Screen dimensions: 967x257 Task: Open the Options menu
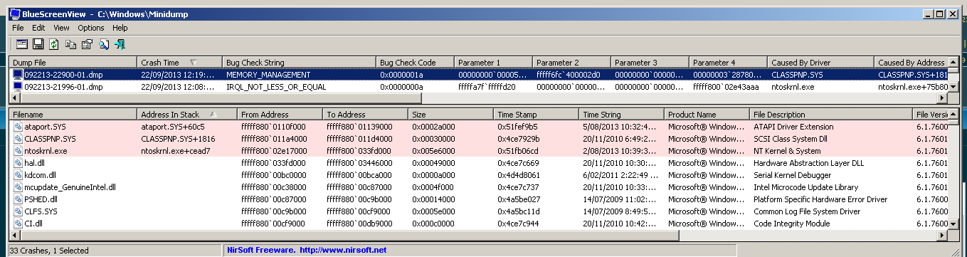pos(91,28)
